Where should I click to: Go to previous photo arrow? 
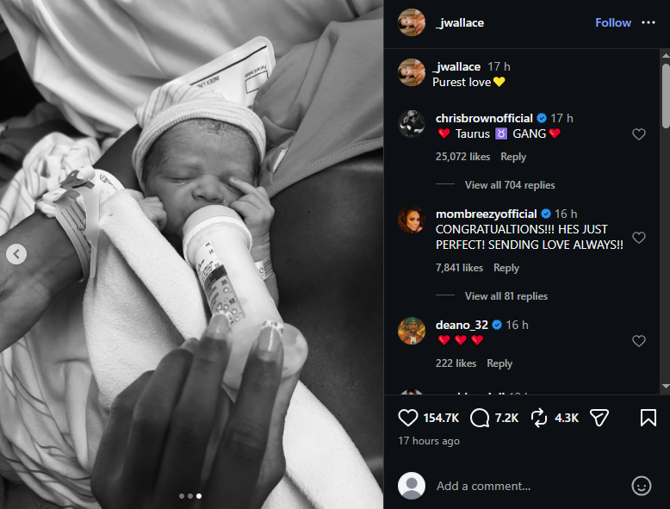[16, 254]
